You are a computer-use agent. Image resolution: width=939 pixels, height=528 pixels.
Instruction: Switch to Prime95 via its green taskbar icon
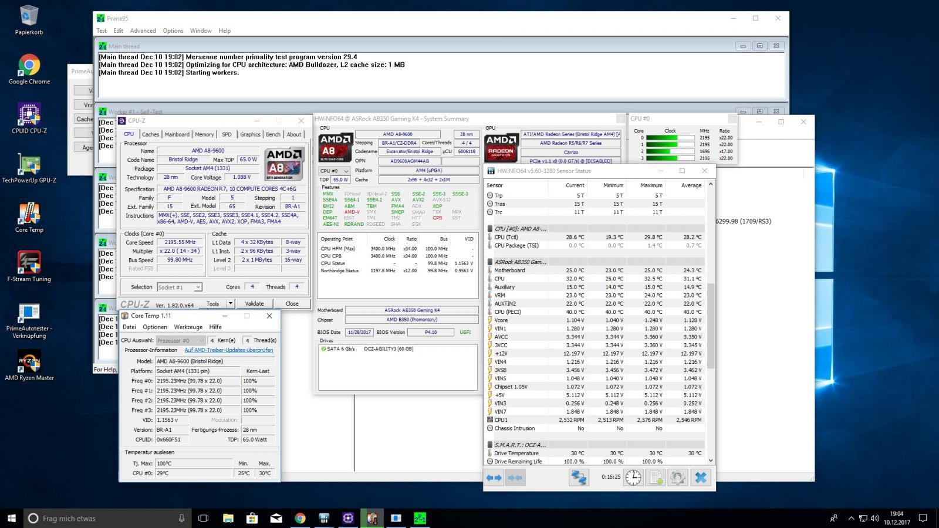[420, 518]
